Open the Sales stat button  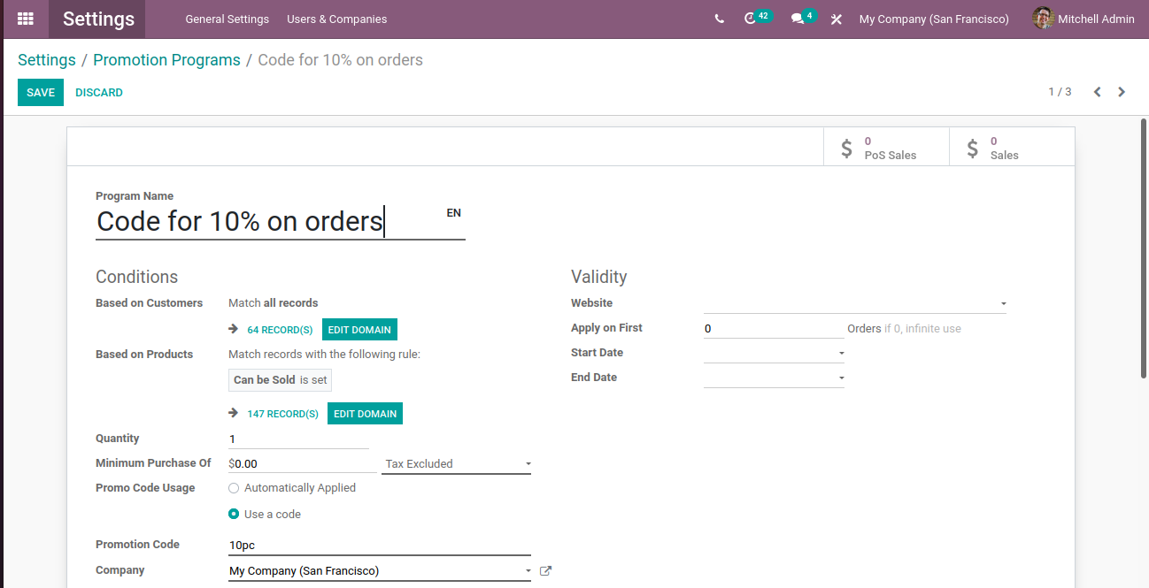[x=1012, y=147]
